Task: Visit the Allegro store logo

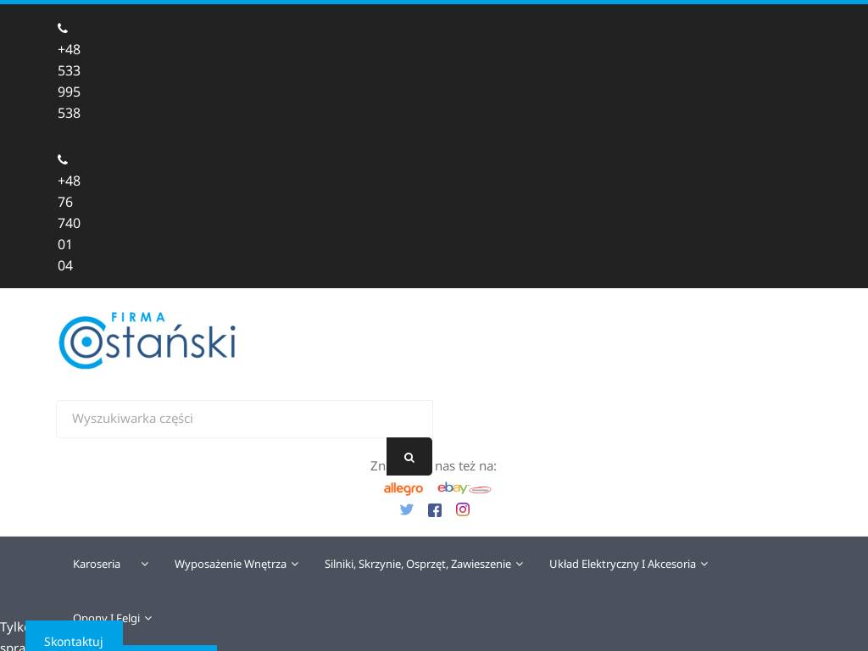Action: pos(403,488)
